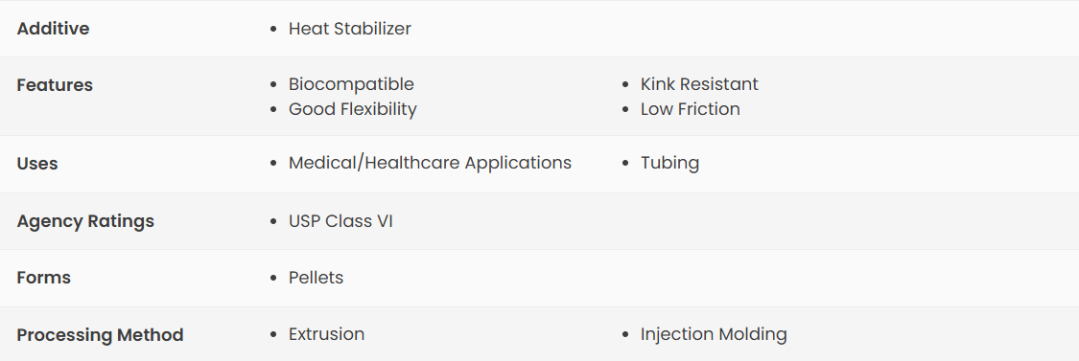Click the Additive row label
The width and height of the screenshot is (1079, 361).
click(53, 29)
